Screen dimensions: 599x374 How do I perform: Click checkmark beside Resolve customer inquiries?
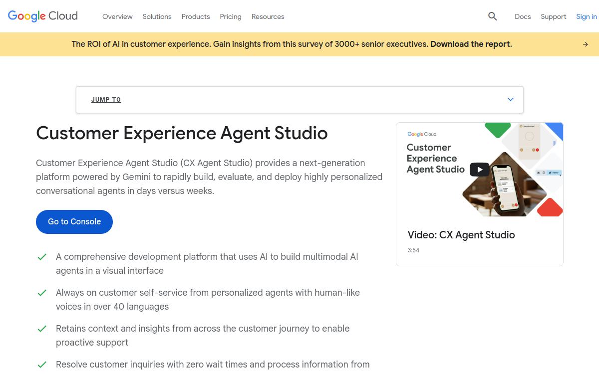click(x=42, y=365)
